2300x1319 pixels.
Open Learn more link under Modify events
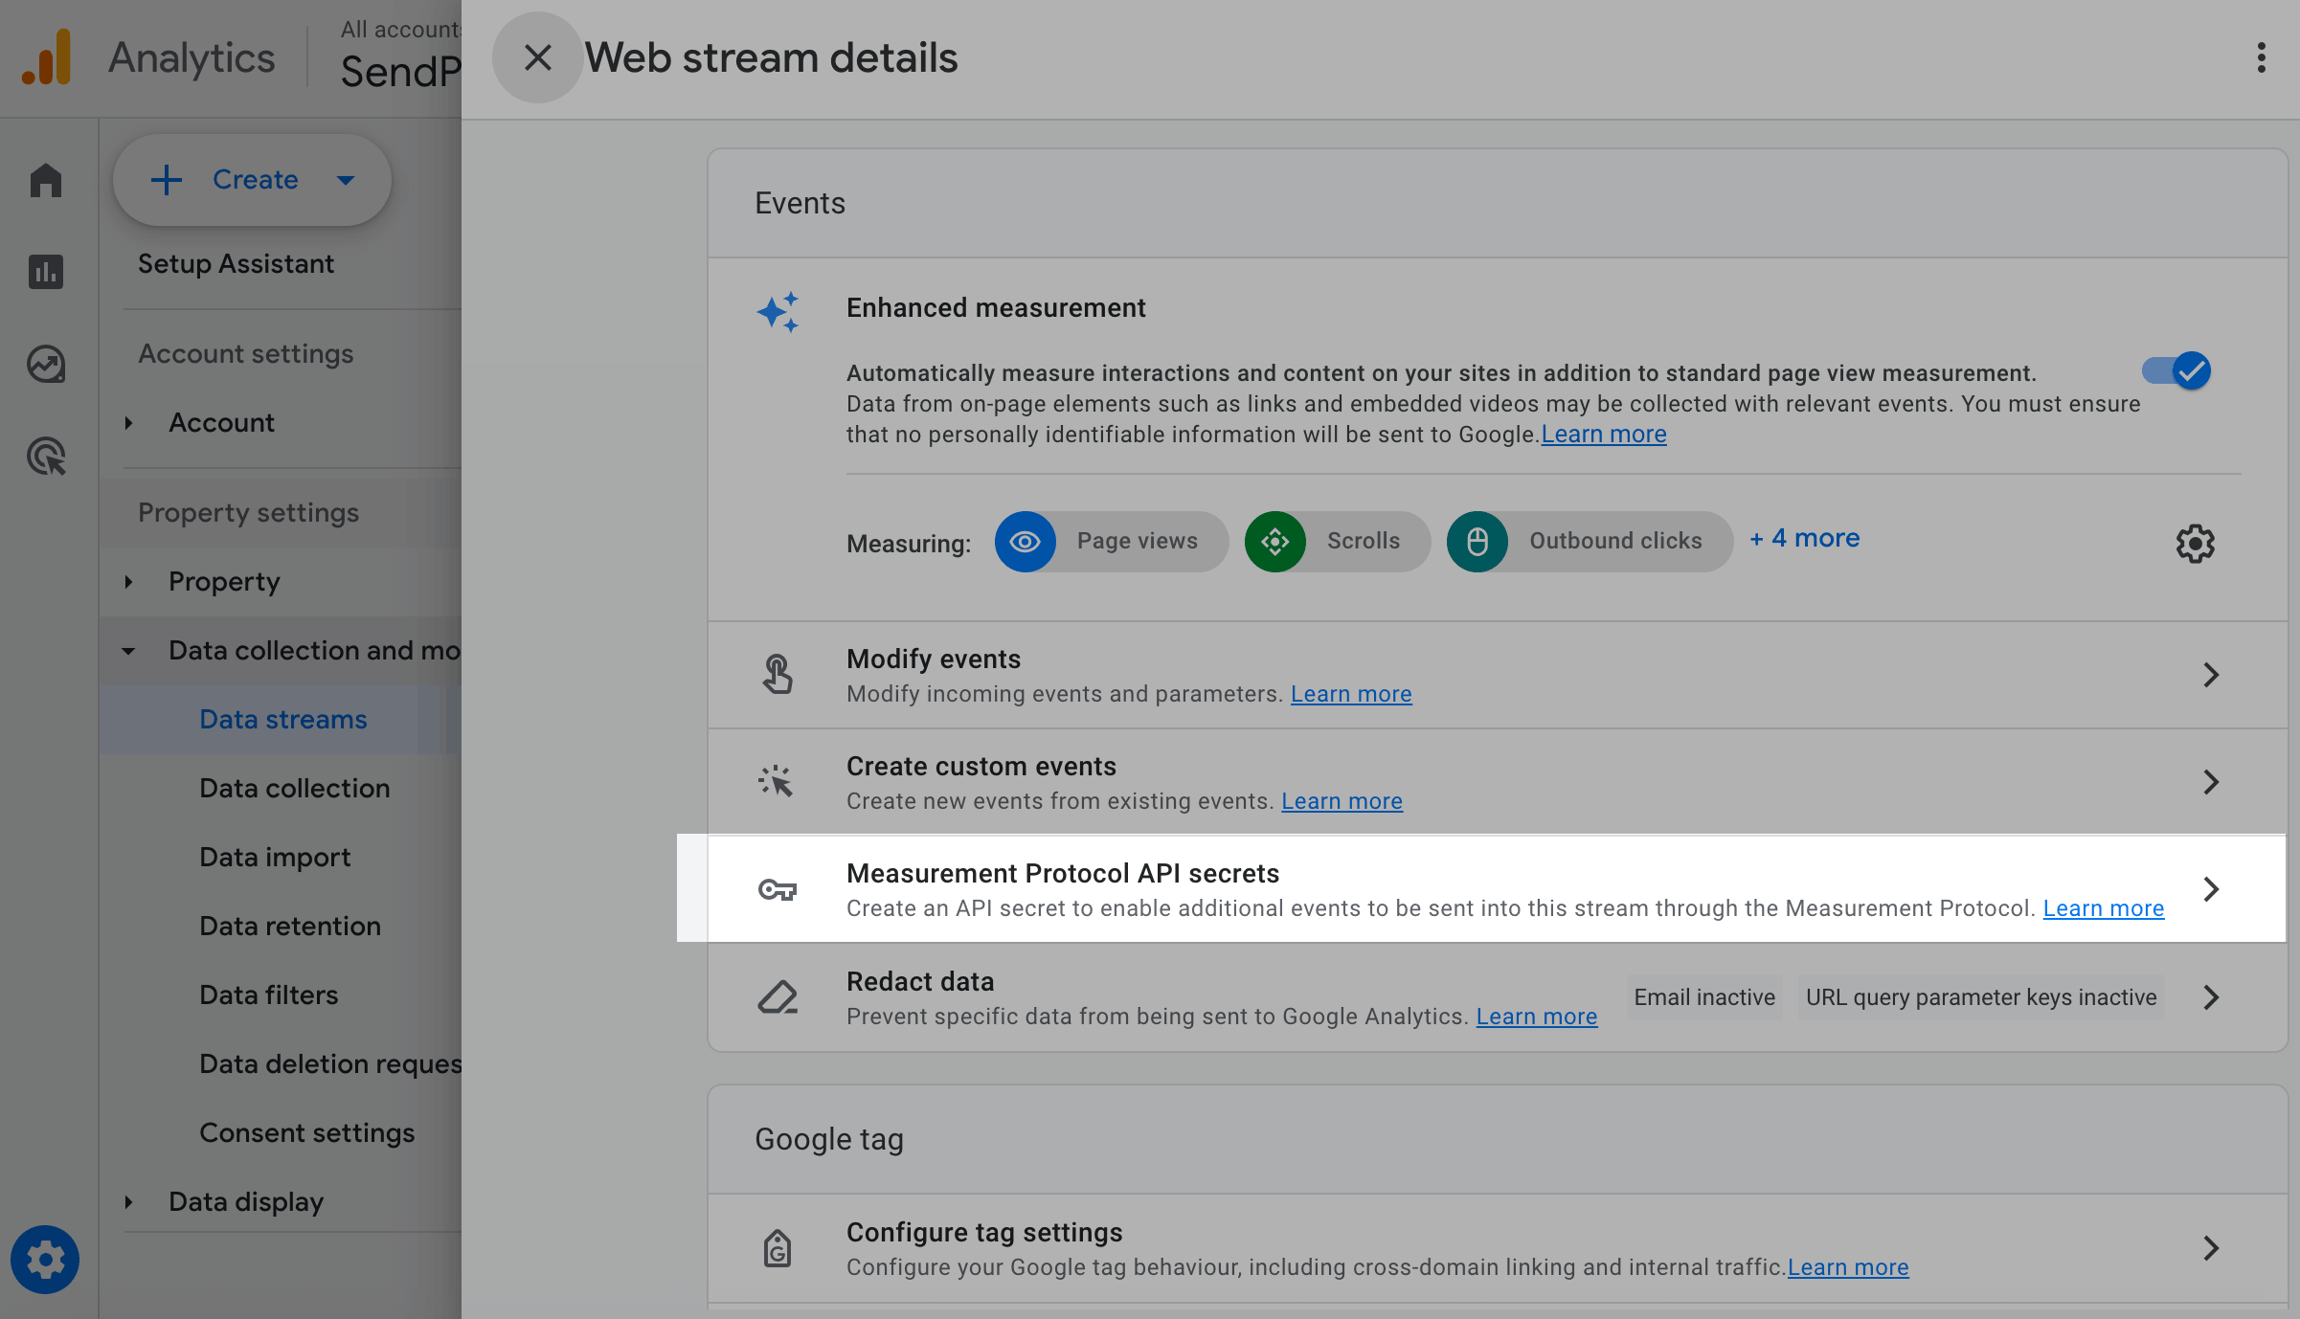click(x=1350, y=694)
